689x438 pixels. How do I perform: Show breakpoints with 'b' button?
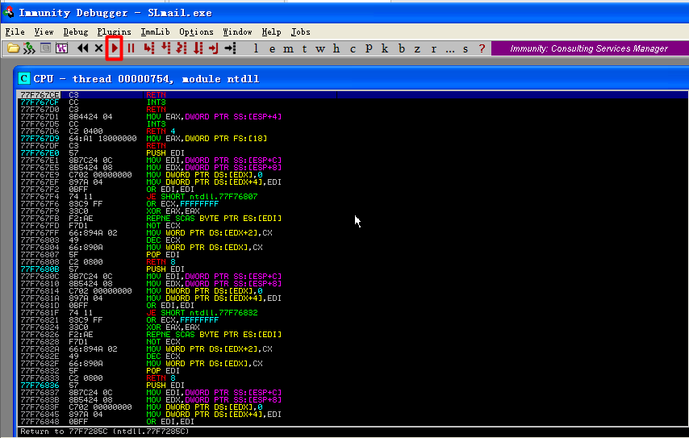click(x=401, y=48)
